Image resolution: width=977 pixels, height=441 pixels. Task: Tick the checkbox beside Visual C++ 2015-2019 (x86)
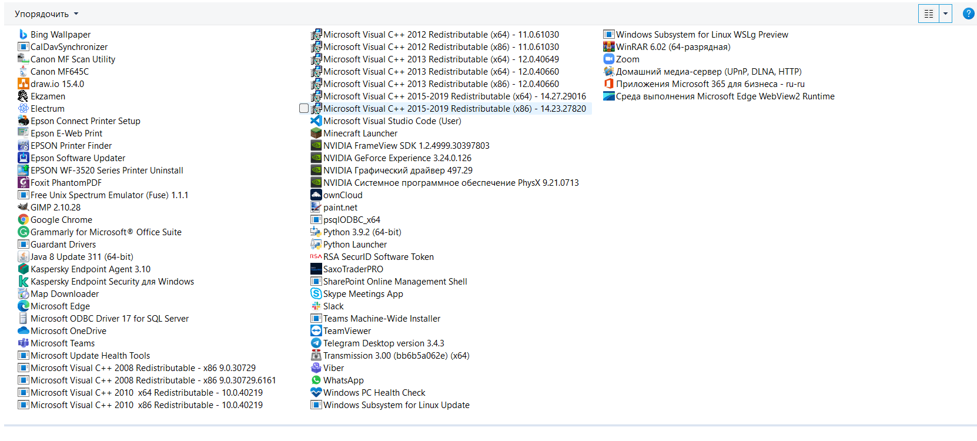pyautogui.click(x=304, y=108)
